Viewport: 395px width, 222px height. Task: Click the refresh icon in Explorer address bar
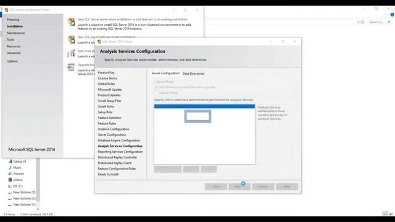pyautogui.click(x=363, y=22)
